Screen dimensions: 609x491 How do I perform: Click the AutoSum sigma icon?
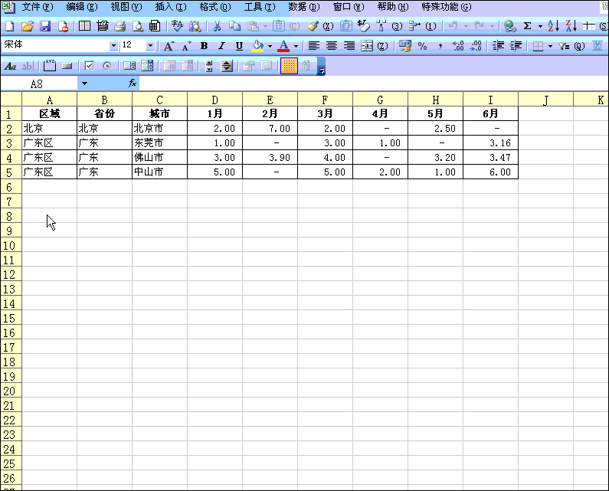tap(527, 26)
